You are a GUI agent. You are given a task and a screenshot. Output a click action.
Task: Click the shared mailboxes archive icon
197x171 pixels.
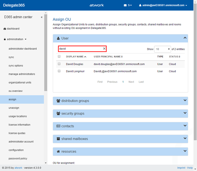coord(58,139)
